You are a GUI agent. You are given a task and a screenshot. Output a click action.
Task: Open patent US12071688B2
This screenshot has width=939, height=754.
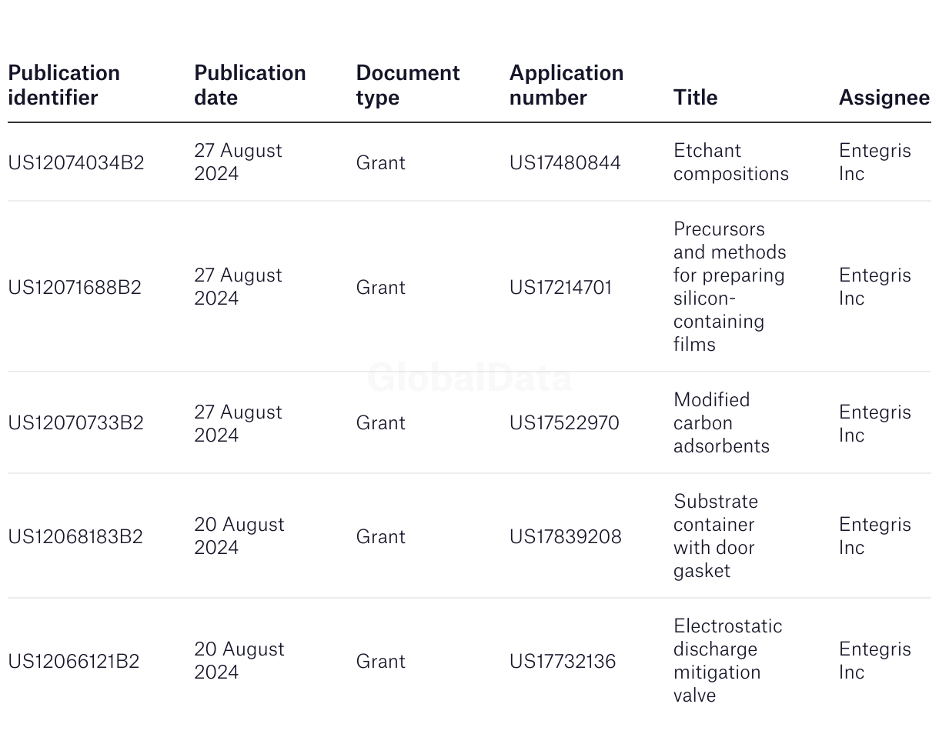pos(75,288)
